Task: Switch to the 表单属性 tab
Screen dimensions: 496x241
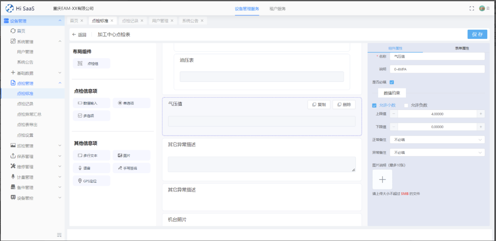Action: [x=462, y=48]
